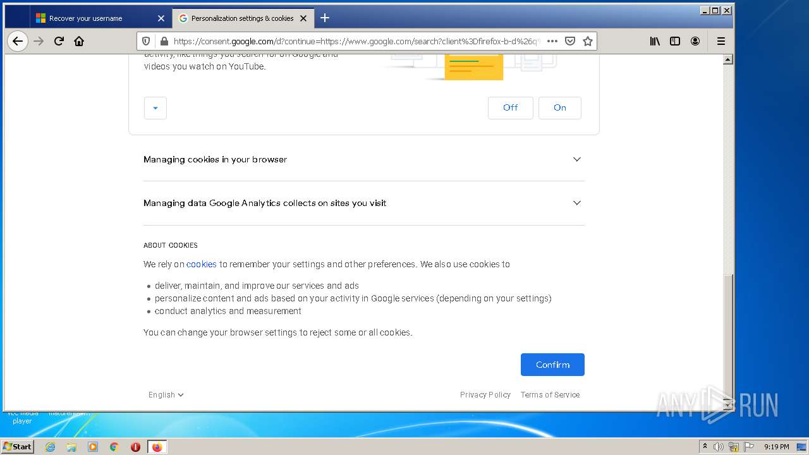
Task: Open the Firefox account menu
Action: (x=695, y=41)
